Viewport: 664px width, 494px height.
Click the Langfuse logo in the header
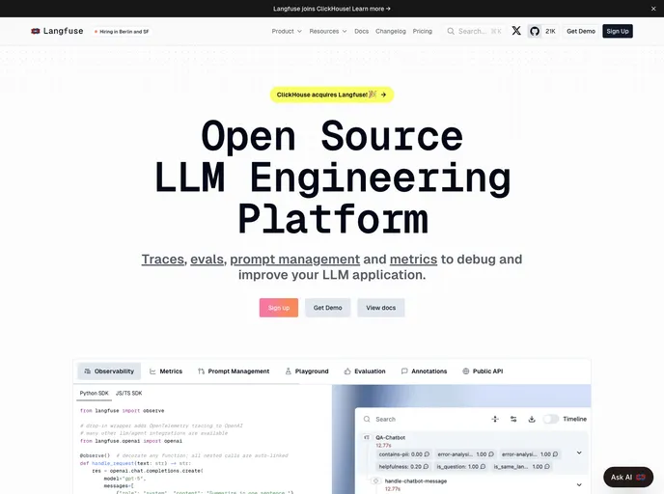[x=57, y=31]
